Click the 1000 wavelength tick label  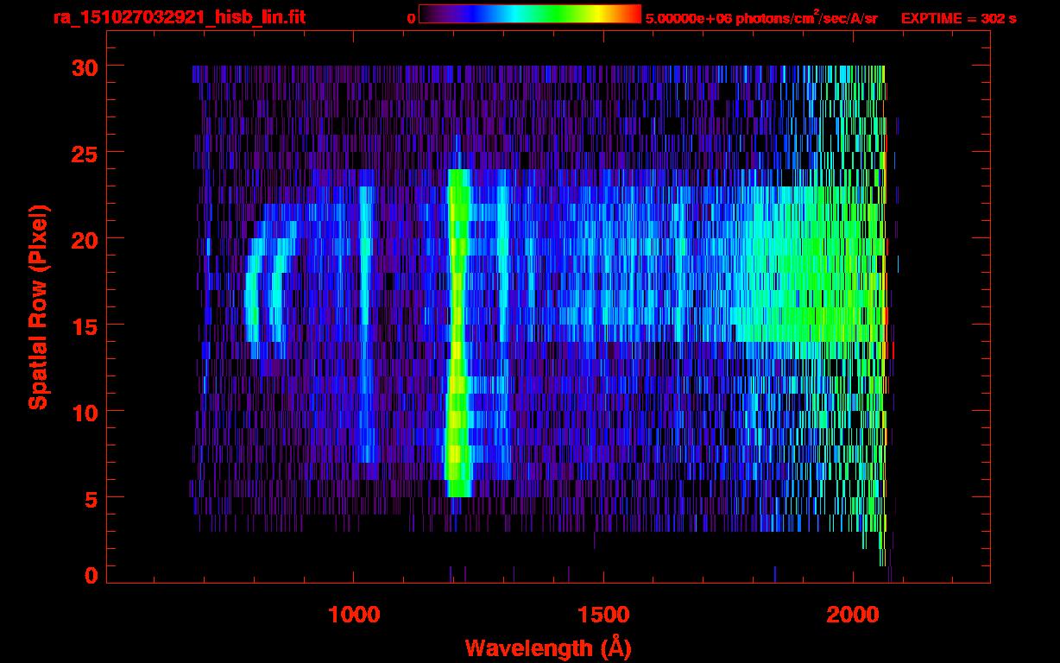[x=354, y=615]
